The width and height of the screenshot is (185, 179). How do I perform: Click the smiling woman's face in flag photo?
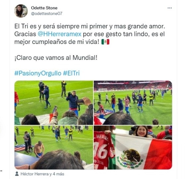pos(142,132)
